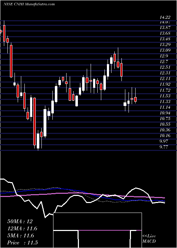The height and width of the screenshot is (248, 177).
Task: Click the <<Live MACD label
Action: pos(149,238)
